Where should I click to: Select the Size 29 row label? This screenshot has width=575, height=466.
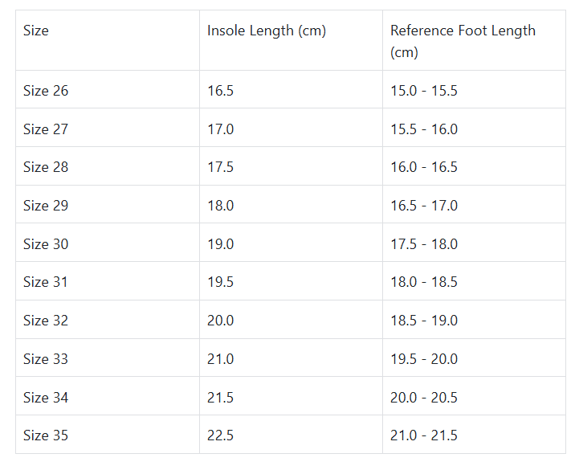pyautogui.click(x=46, y=206)
